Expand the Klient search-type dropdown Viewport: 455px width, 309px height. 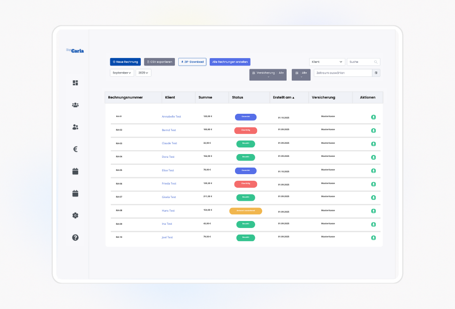click(x=327, y=62)
